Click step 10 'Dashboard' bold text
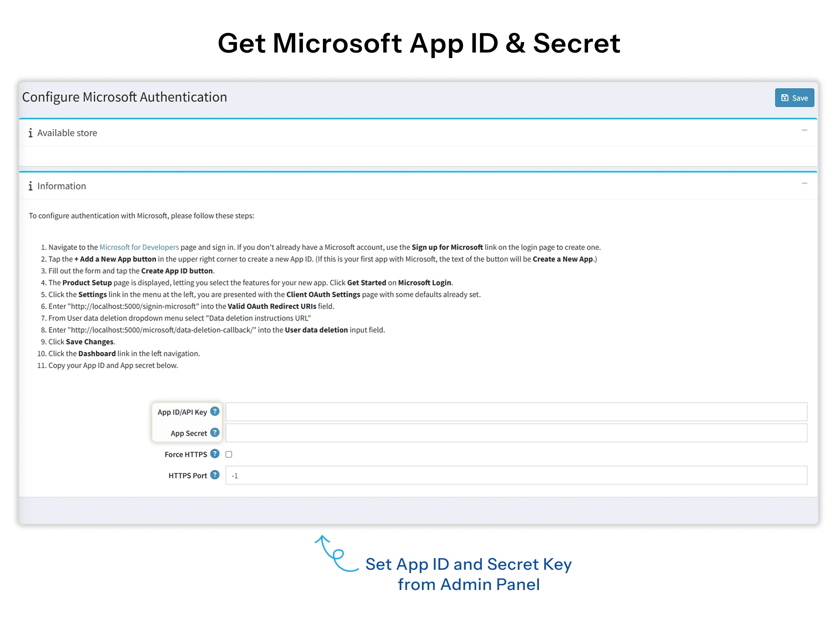The width and height of the screenshot is (837, 625). 97,353
